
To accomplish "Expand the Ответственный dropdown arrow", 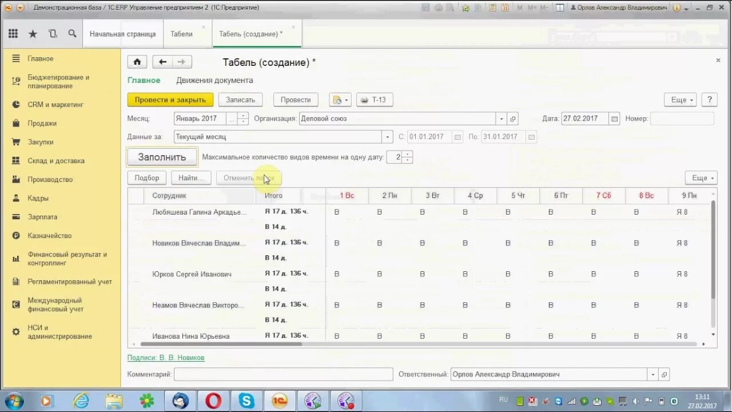I will [653, 374].
